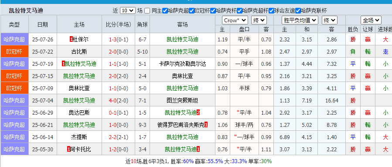Open away team 彼得罗巴甫洛夫斯克 link
392x167 pixels.
[181, 125]
